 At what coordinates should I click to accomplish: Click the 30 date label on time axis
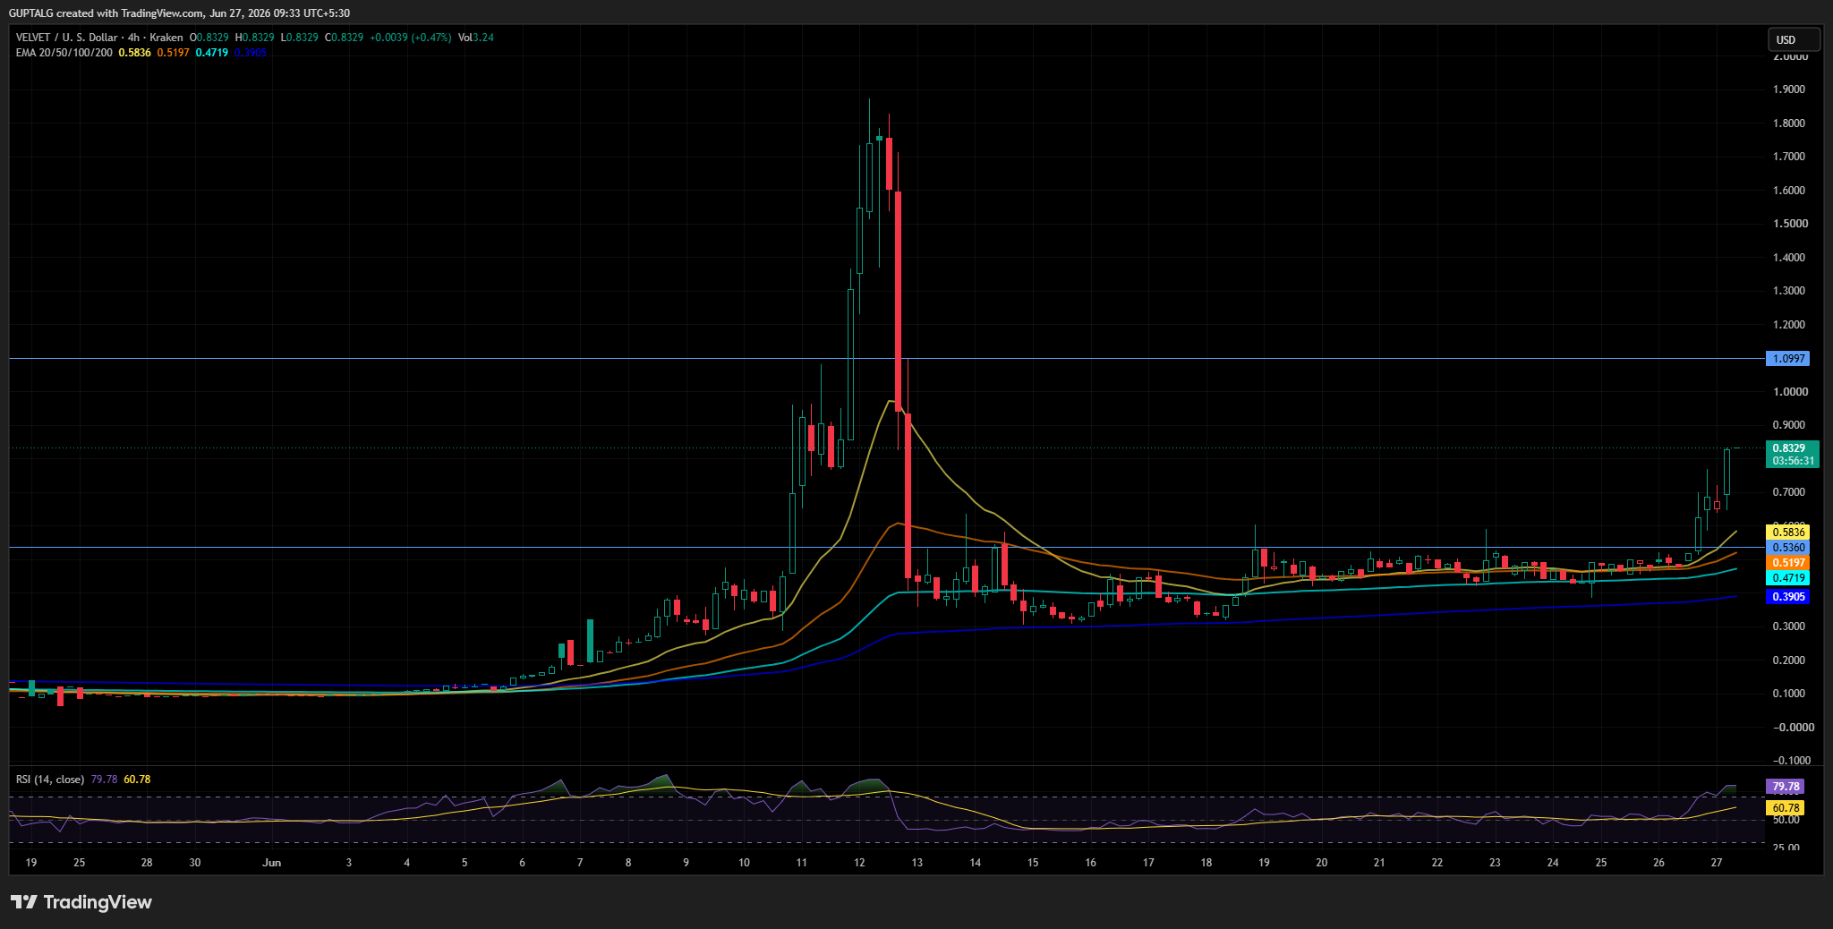(x=195, y=863)
